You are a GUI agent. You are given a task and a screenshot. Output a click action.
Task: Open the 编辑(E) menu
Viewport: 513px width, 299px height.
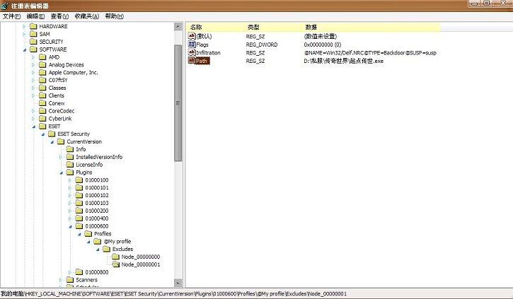click(x=35, y=16)
